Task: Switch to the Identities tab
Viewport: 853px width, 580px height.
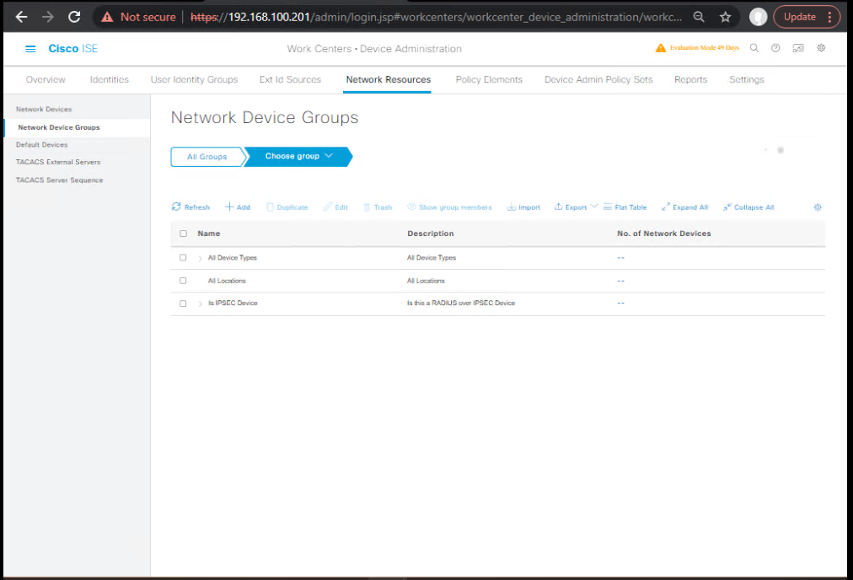Action: [110, 79]
